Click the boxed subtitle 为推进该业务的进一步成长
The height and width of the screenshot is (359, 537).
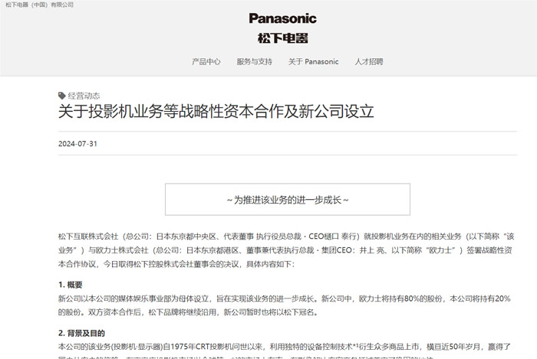point(287,199)
